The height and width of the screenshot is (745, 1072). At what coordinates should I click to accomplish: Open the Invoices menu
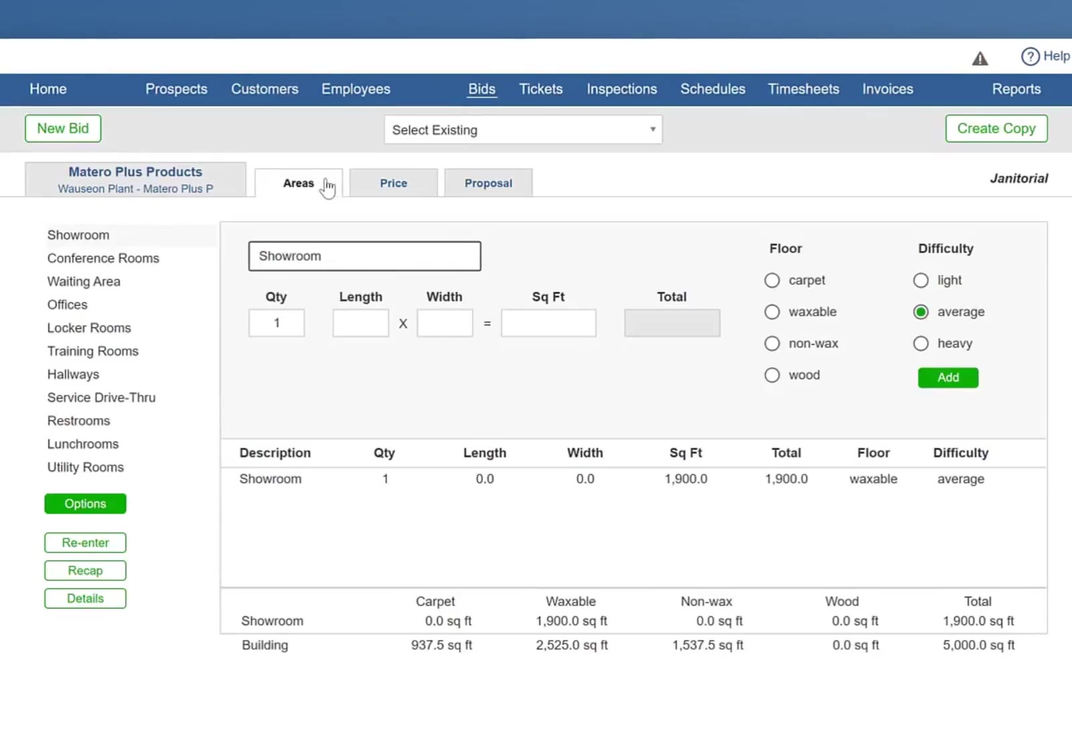(888, 89)
